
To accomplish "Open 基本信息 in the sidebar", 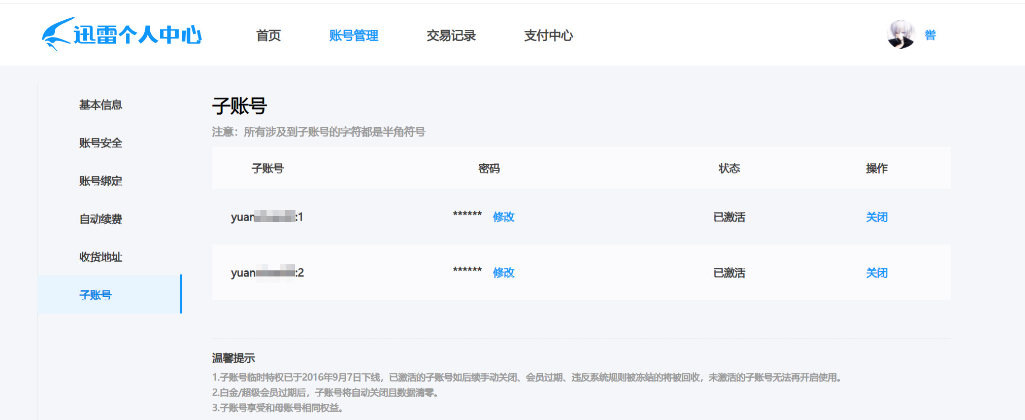I will click(x=101, y=105).
